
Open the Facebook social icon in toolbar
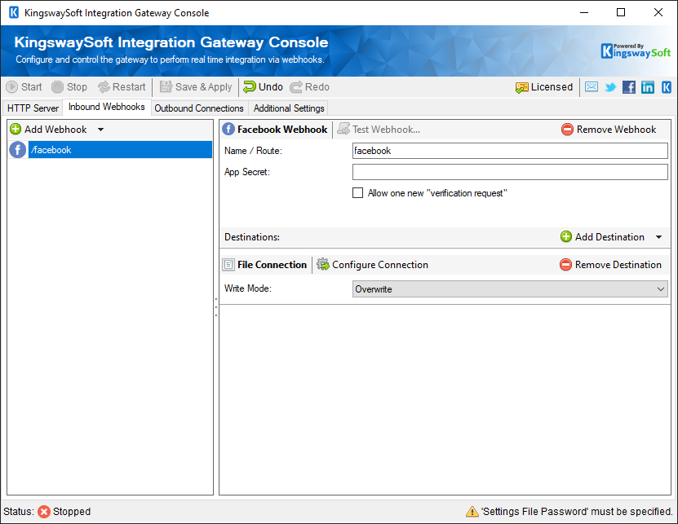pos(629,87)
